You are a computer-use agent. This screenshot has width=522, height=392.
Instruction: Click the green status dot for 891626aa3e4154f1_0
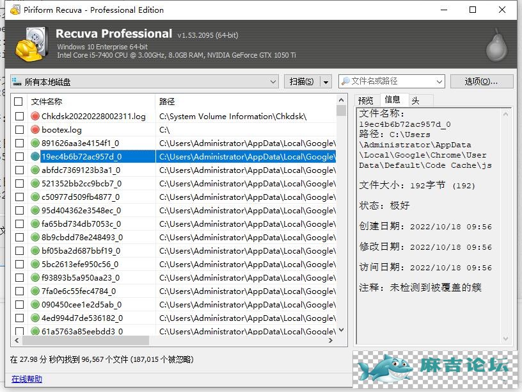[35, 143]
